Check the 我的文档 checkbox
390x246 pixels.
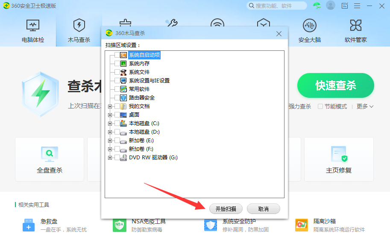coord(117,106)
